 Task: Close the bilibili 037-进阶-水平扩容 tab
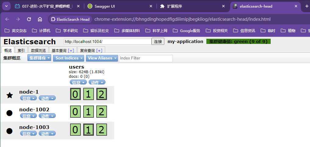click(x=78, y=6)
